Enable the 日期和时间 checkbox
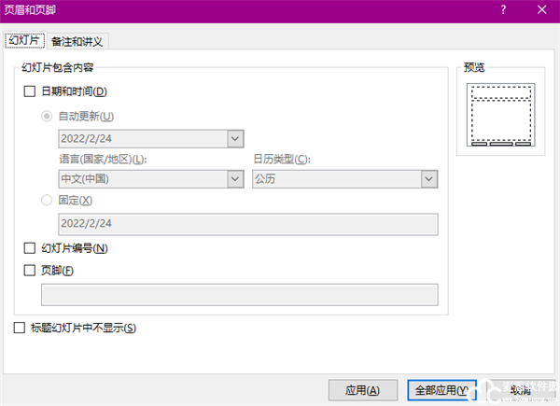 coord(30,91)
